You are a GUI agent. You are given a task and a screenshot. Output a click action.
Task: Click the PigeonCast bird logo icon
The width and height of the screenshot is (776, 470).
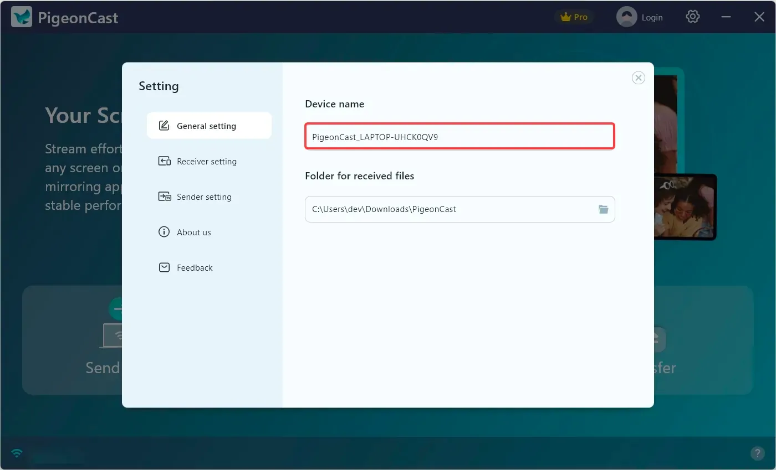(x=22, y=17)
